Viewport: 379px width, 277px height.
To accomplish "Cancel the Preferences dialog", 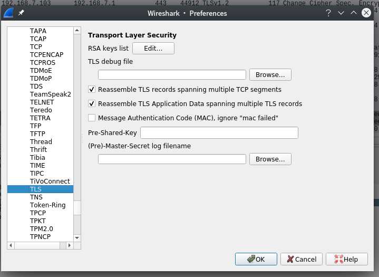I will (302, 259).
